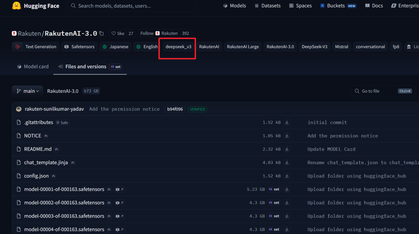Copy the RakutenAI-3.0 model name

point(101,33)
